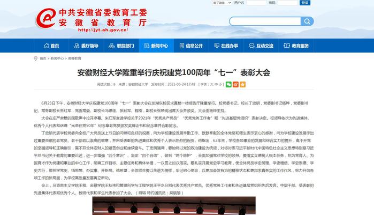
Task: Click 新闻中心 breadcrumb link
Action: click(57, 58)
